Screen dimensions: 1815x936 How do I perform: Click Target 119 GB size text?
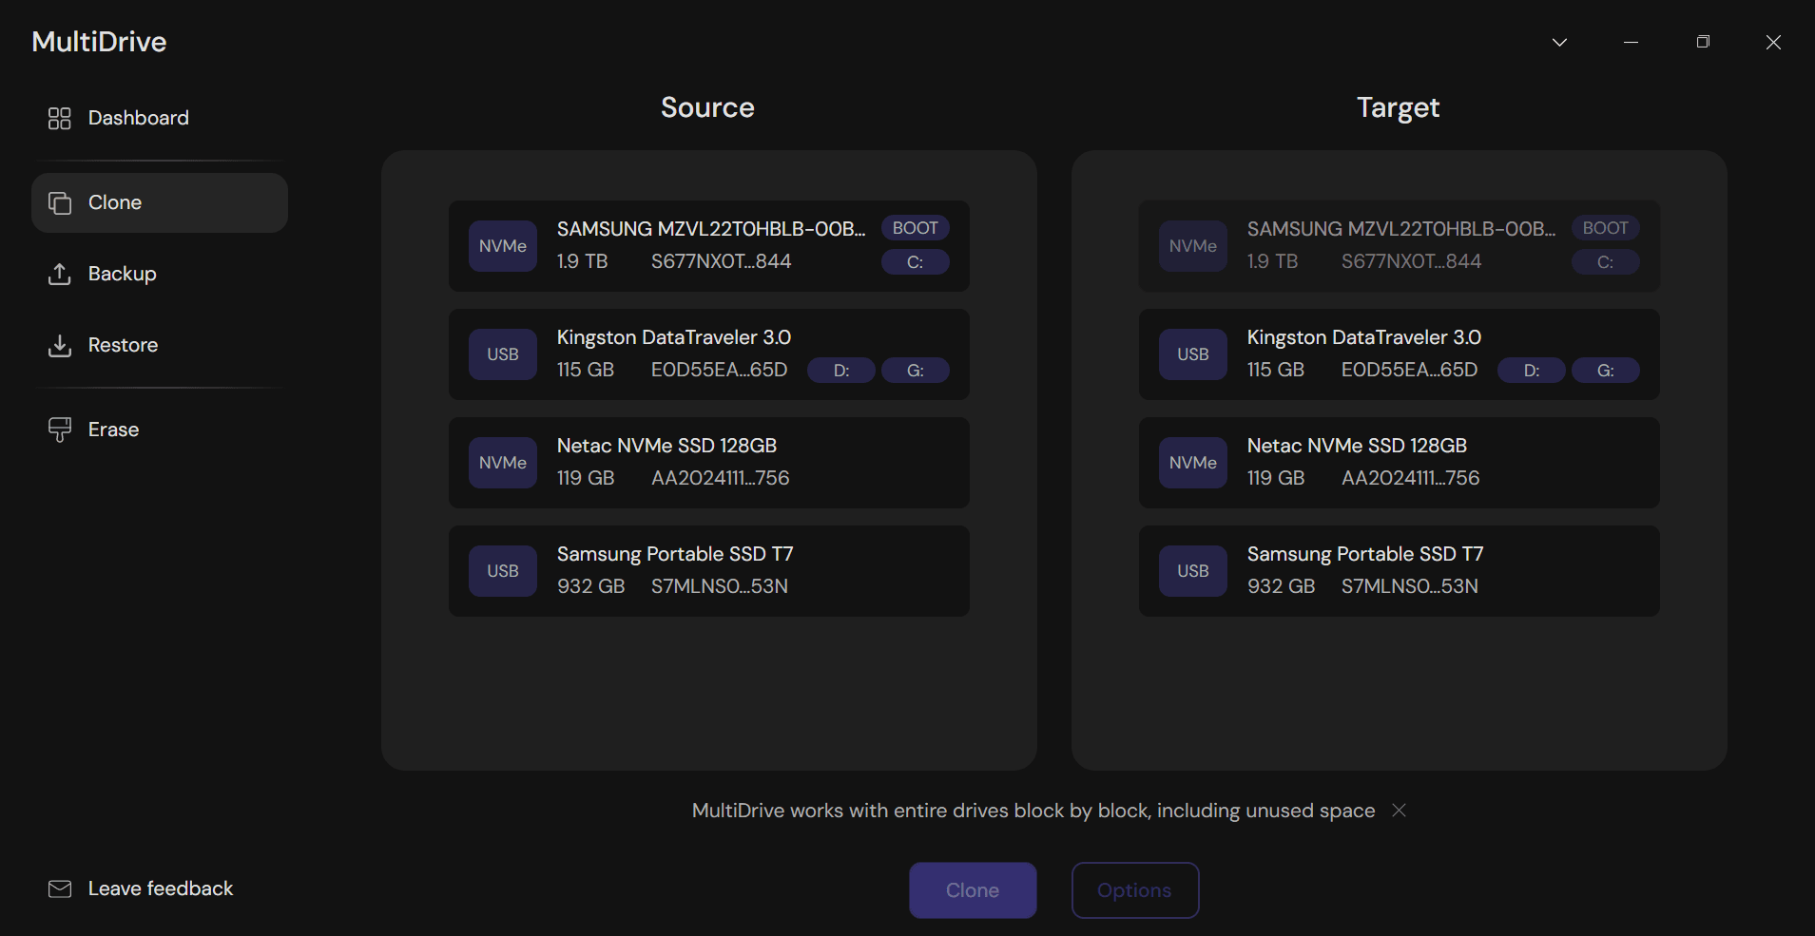(1276, 478)
